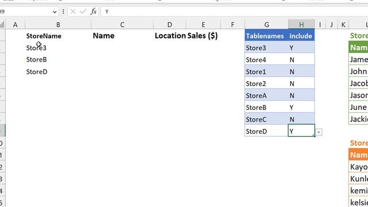Select StoreD in the Tablenames column
The width and height of the screenshot is (368, 207).
[266, 132]
